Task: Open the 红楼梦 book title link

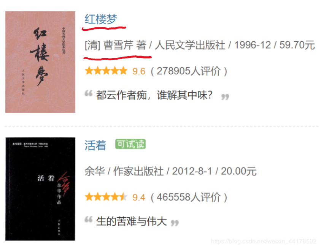Action: click(101, 19)
